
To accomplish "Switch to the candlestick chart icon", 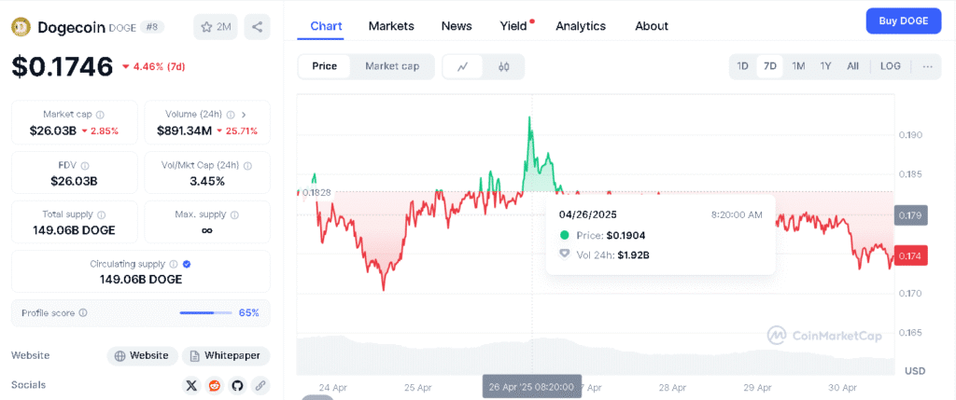I will 504,66.
